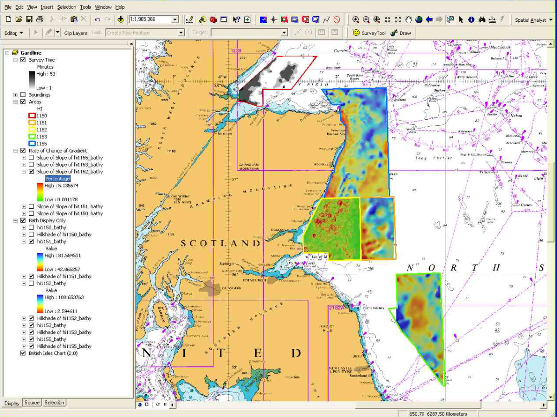Click the red 1150 area symbol swatch
Screen dimensions: 557x417
[x=32, y=115]
